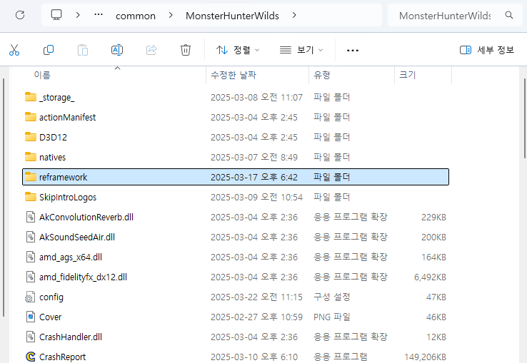The width and height of the screenshot is (527, 363).
Task: Click the reframework folder icon
Action: [31, 177]
